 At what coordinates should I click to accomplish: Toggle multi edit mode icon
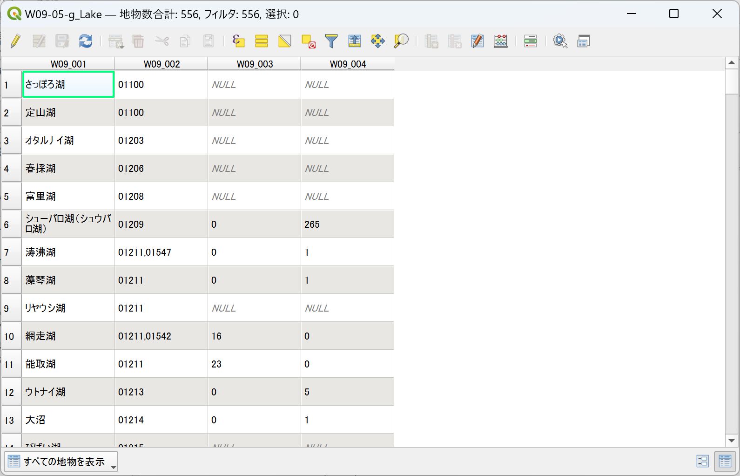(39, 41)
